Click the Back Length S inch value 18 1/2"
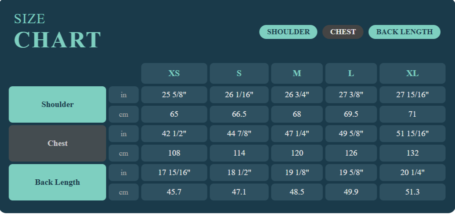 click(239, 173)
